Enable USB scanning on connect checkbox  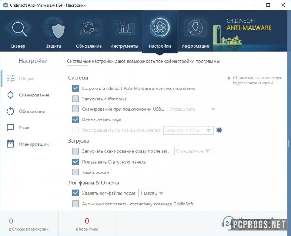tap(75, 109)
